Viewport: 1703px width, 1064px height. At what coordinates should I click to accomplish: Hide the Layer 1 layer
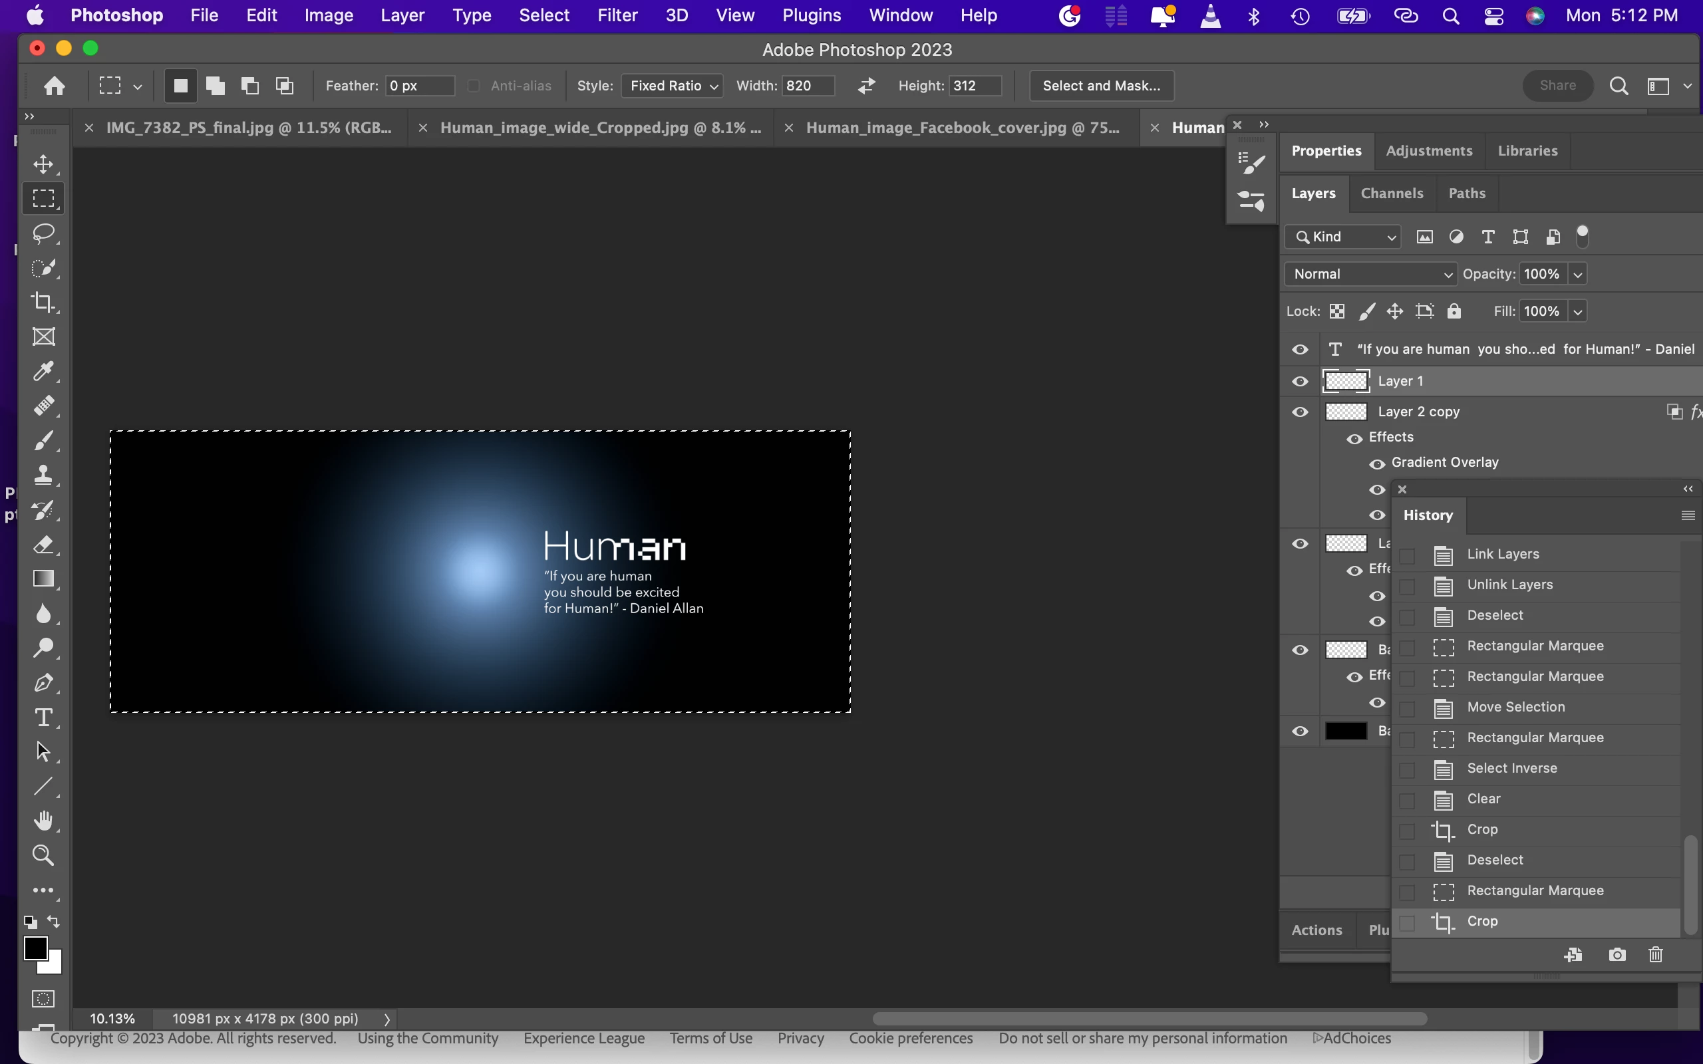1300,382
